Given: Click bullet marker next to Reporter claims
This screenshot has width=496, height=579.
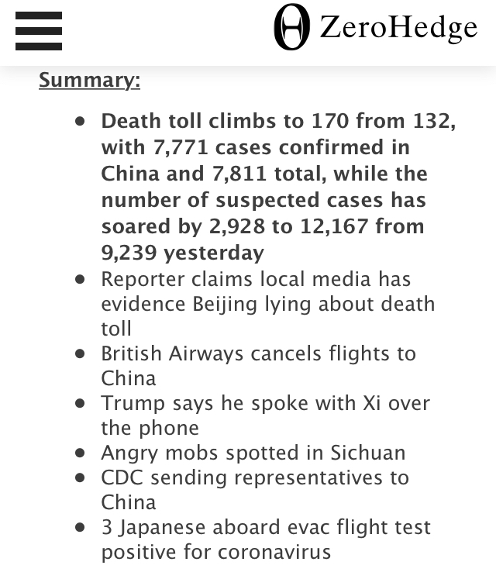Looking at the screenshot, I should [80, 279].
